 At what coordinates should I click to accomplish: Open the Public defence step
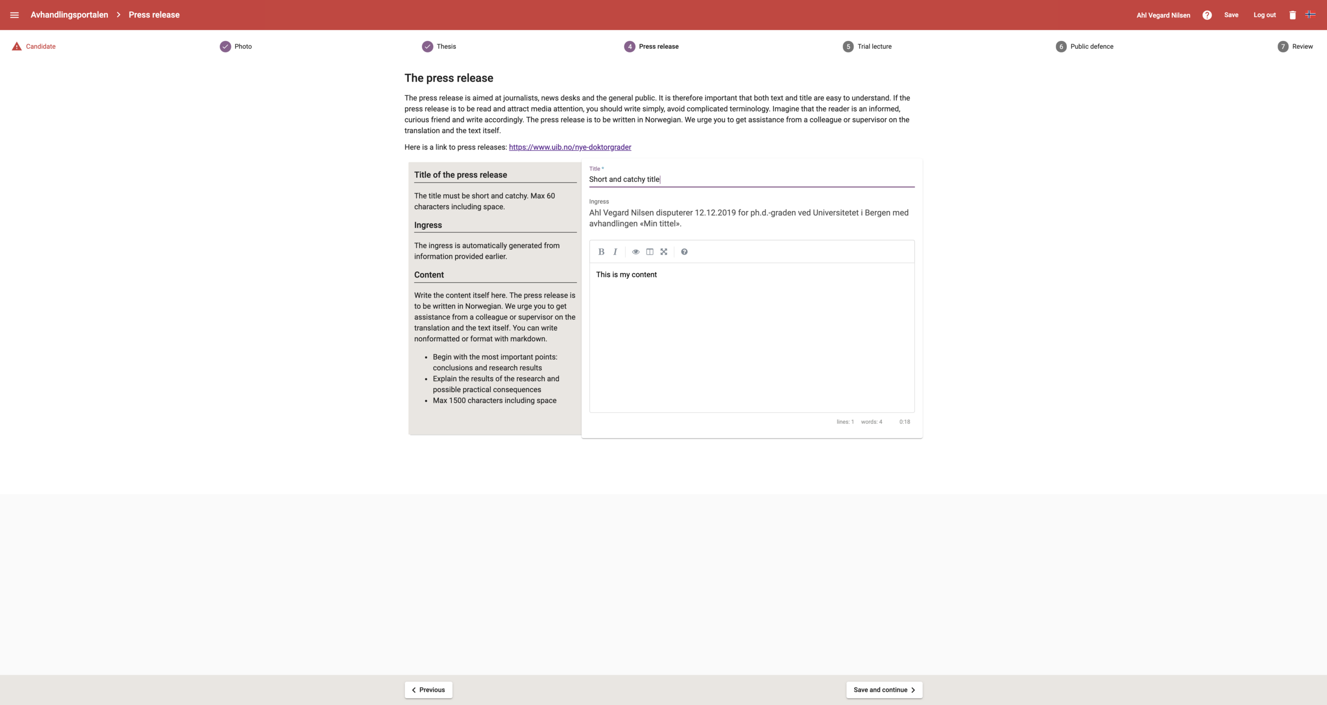(x=1084, y=47)
